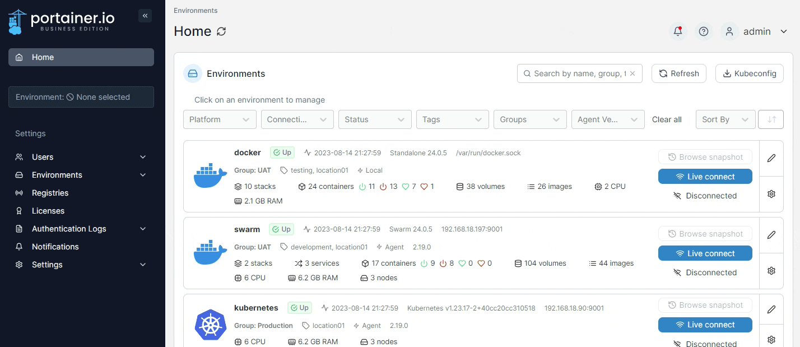The width and height of the screenshot is (800, 347).
Task: Collapse the sidebar with double-chevron icon
Action: (x=145, y=16)
